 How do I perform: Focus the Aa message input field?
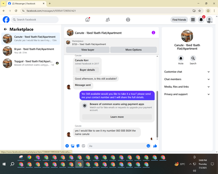coord(117,146)
